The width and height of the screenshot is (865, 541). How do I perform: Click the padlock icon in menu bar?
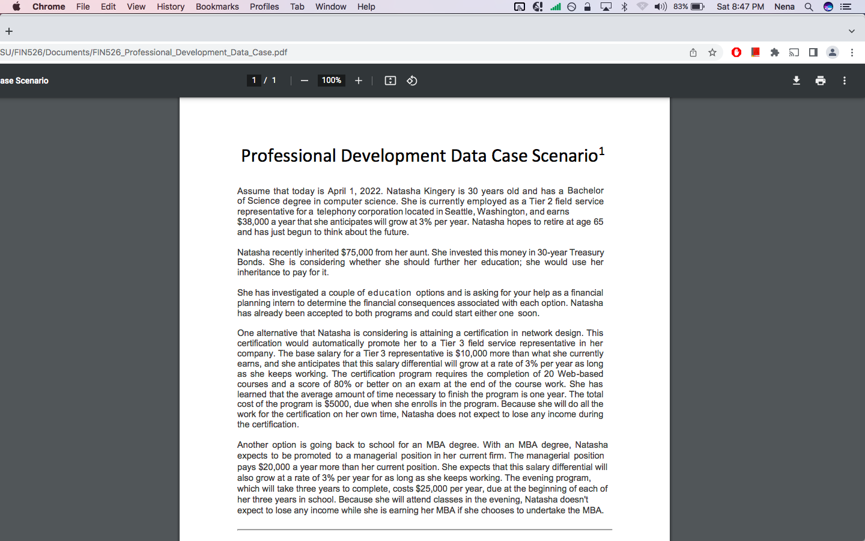click(x=587, y=7)
